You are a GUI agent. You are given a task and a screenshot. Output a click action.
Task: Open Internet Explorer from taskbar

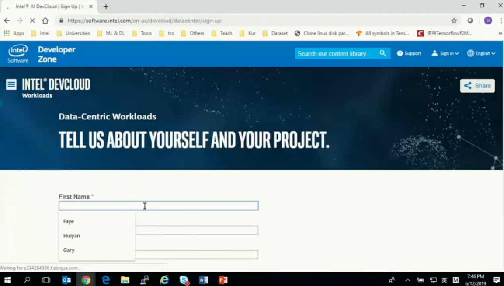(x=164, y=280)
